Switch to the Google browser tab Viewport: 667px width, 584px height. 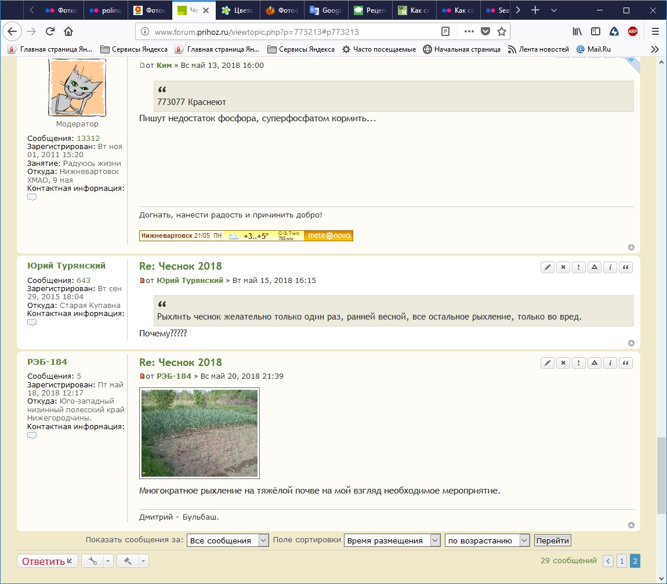[328, 10]
